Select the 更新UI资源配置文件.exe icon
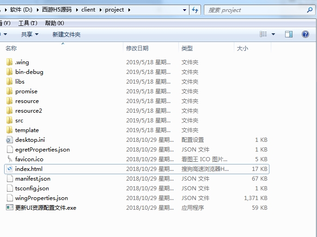The image size is (317, 237). click(x=10, y=207)
